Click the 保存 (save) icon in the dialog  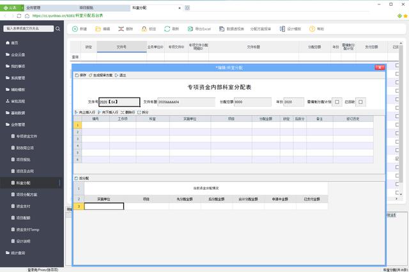[x=77, y=75]
